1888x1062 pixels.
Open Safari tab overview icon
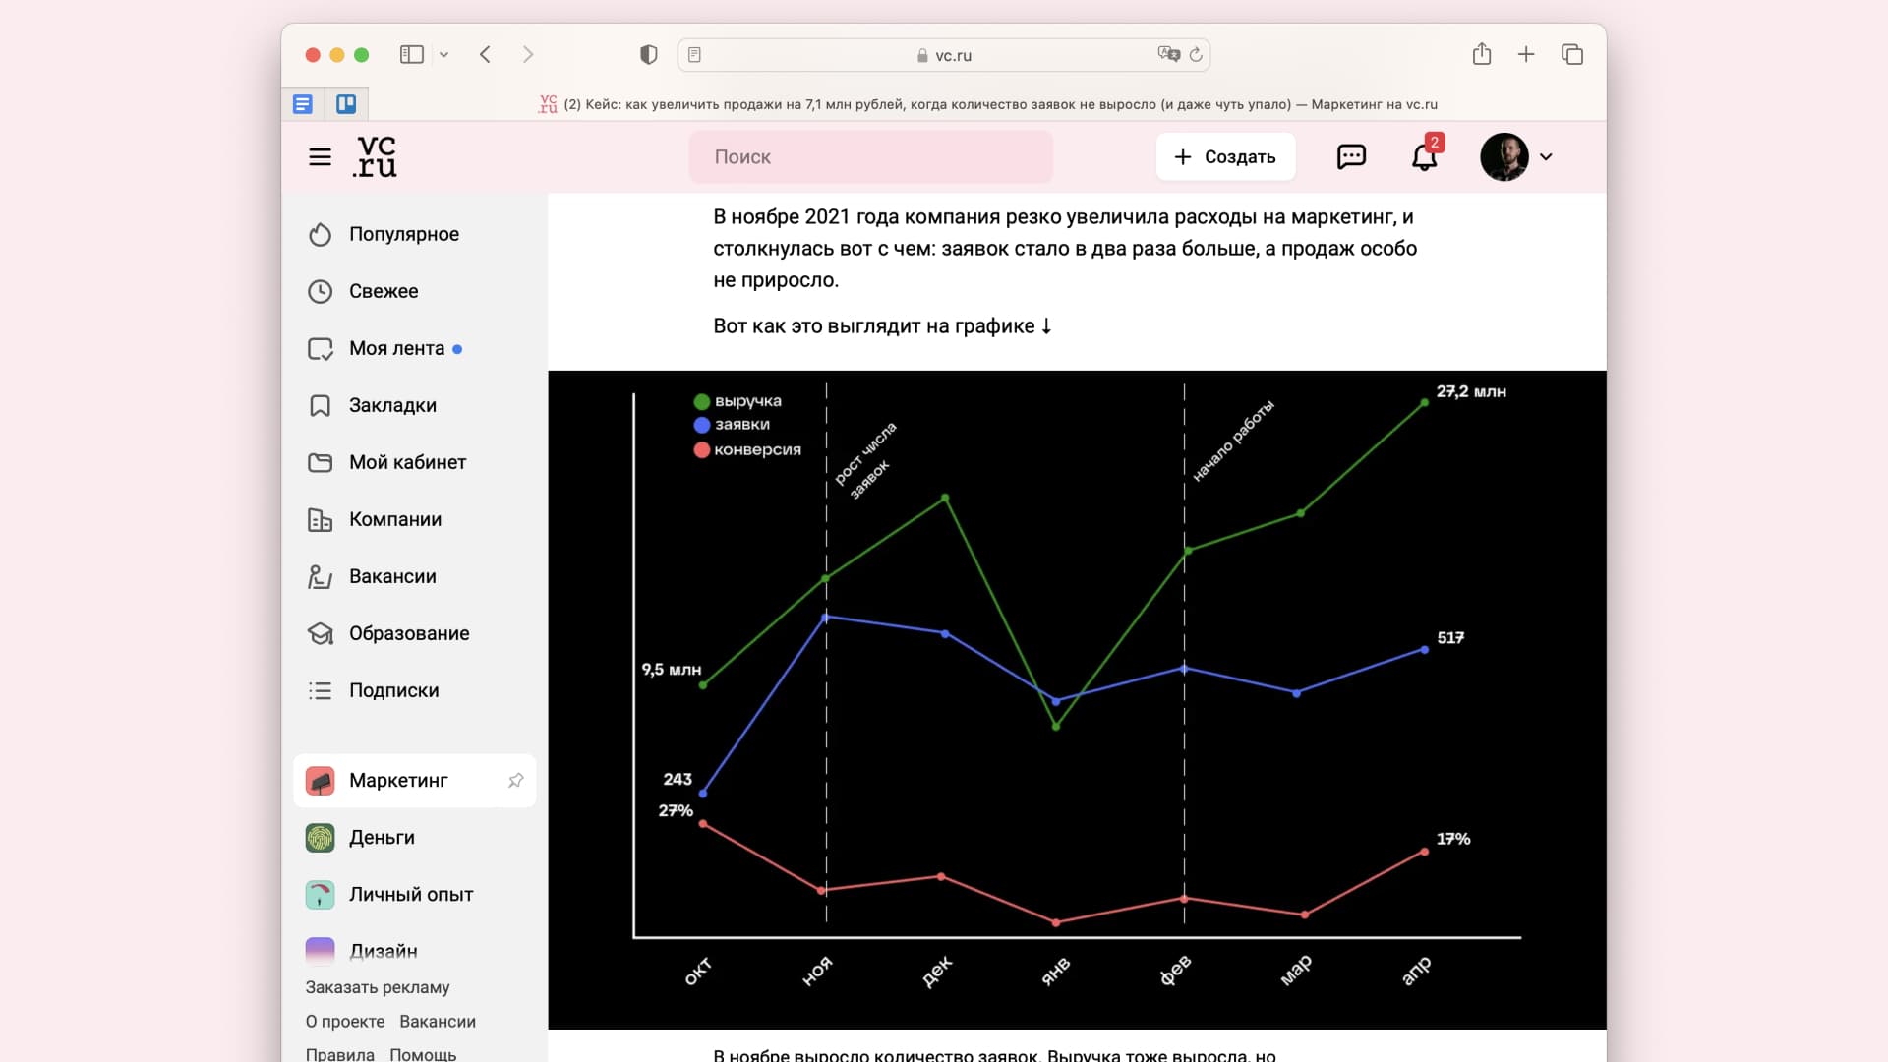pyautogui.click(x=1571, y=55)
